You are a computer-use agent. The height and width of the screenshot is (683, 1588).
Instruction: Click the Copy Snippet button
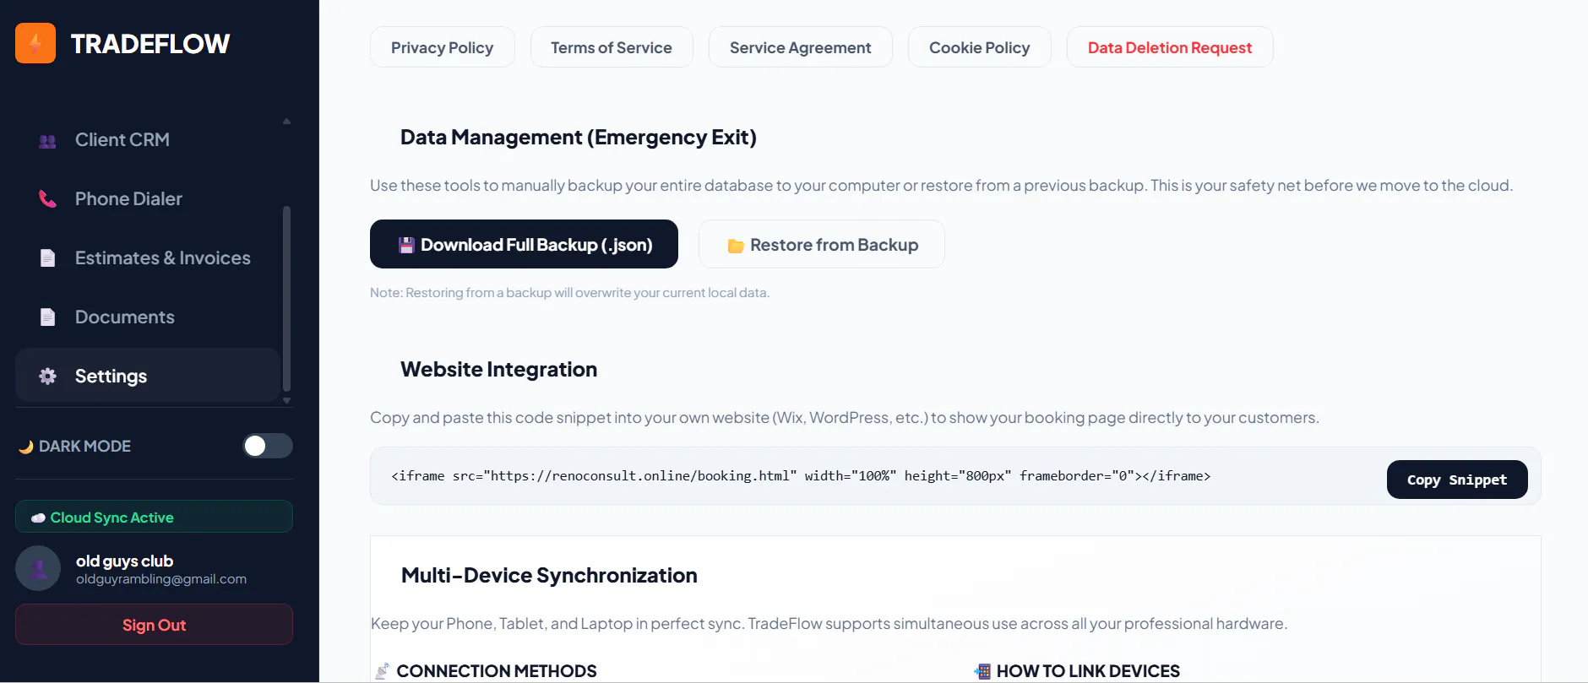[1457, 480]
